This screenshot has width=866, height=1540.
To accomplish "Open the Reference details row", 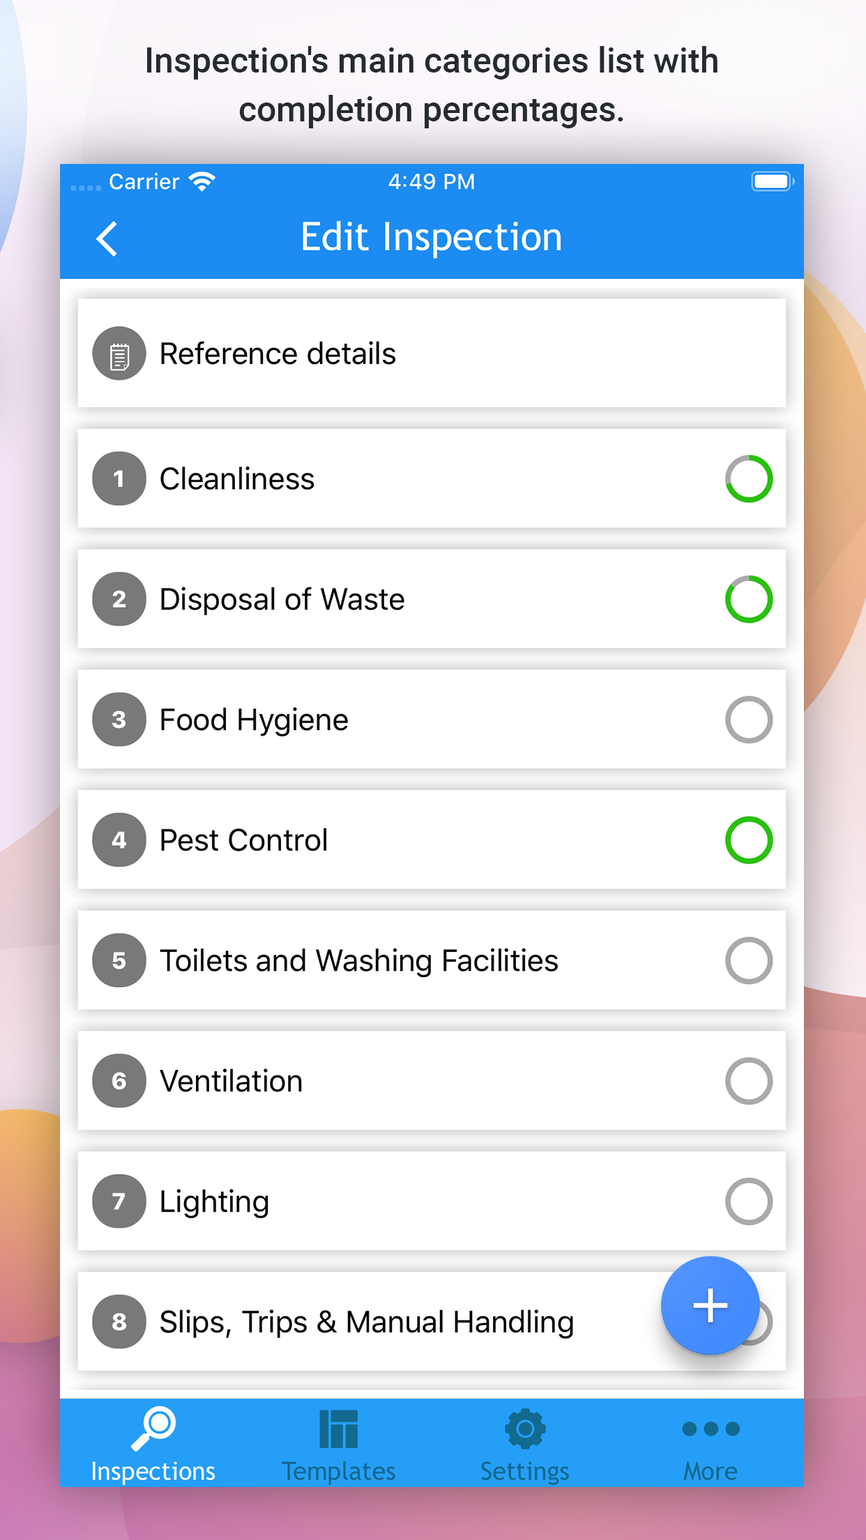I will pos(279,354).
